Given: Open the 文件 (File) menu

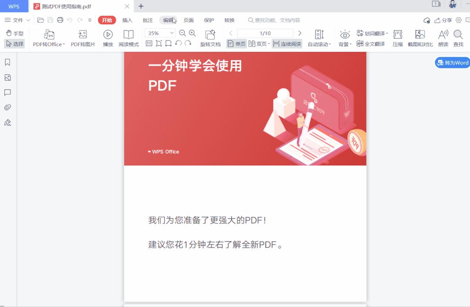Looking at the screenshot, I should (x=17, y=20).
